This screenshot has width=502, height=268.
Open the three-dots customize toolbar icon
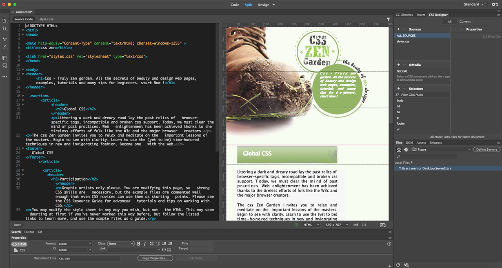[x=4, y=77]
